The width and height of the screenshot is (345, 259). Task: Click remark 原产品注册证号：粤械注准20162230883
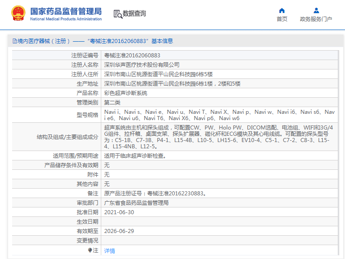155,194
